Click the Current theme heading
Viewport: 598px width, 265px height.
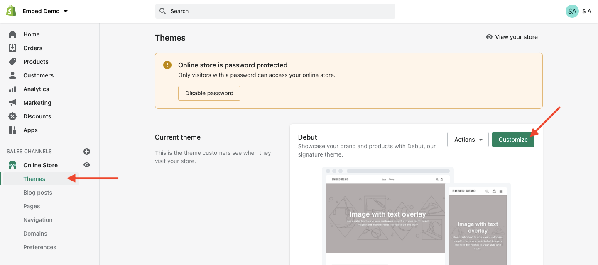(178, 137)
